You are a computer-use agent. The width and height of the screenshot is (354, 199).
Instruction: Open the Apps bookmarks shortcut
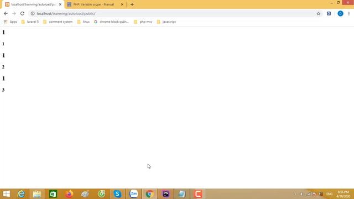tap(10, 22)
